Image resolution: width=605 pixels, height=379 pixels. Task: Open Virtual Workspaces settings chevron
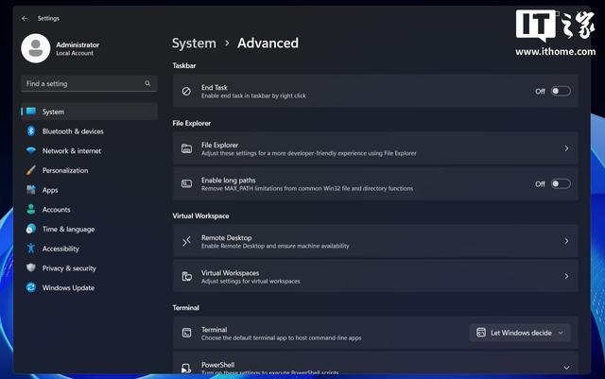[x=566, y=277]
